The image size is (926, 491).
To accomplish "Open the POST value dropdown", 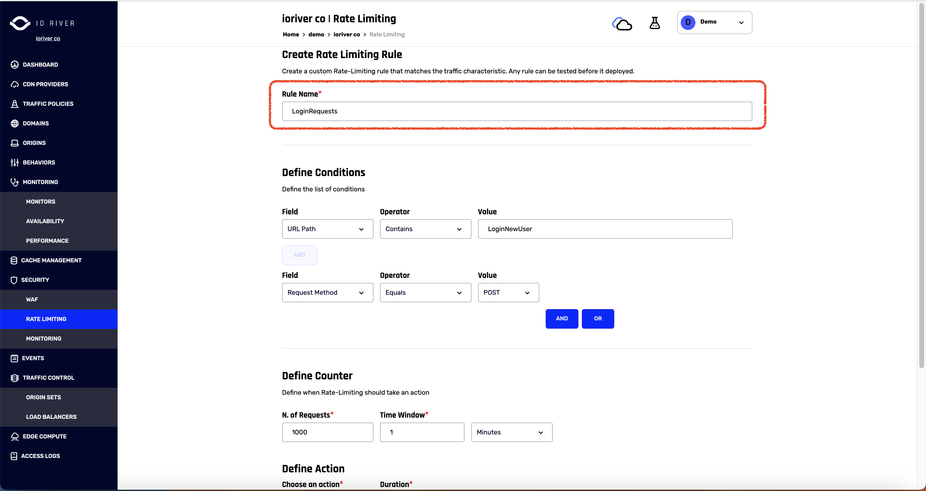I will pos(508,293).
